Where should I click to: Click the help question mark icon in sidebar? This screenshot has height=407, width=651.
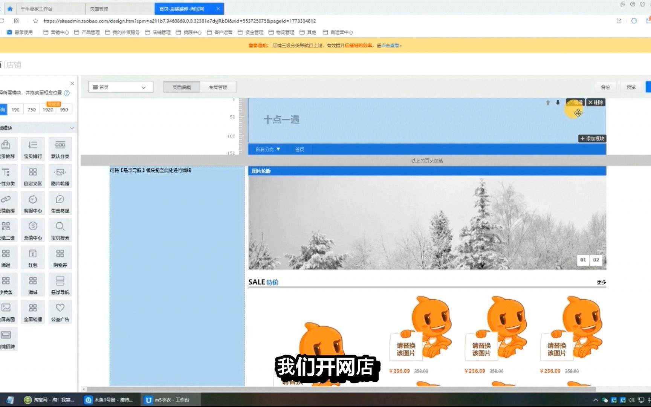[67, 93]
